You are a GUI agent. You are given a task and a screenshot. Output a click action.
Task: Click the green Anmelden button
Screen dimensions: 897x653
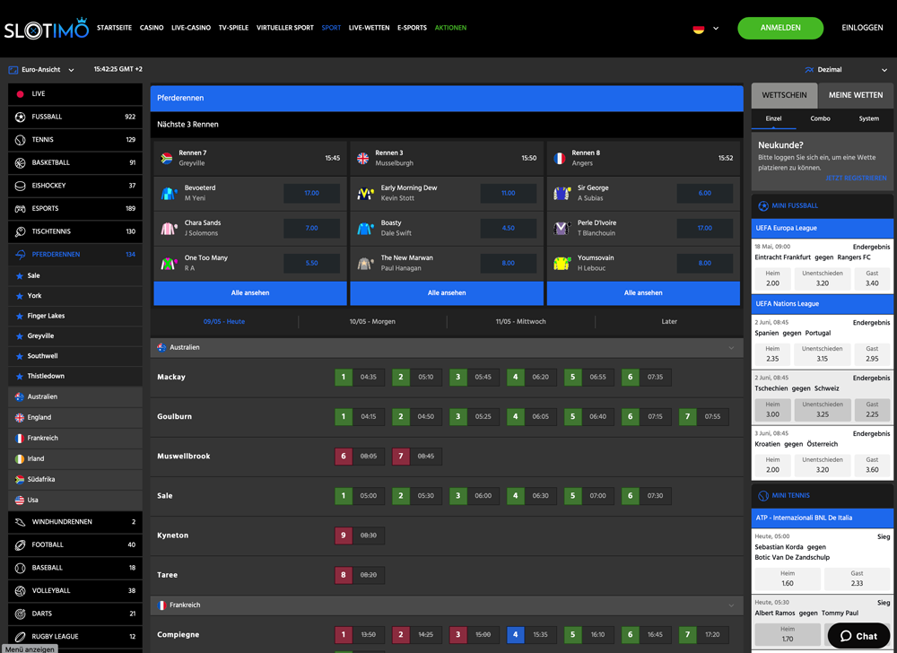pyautogui.click(x=779, y=28)
